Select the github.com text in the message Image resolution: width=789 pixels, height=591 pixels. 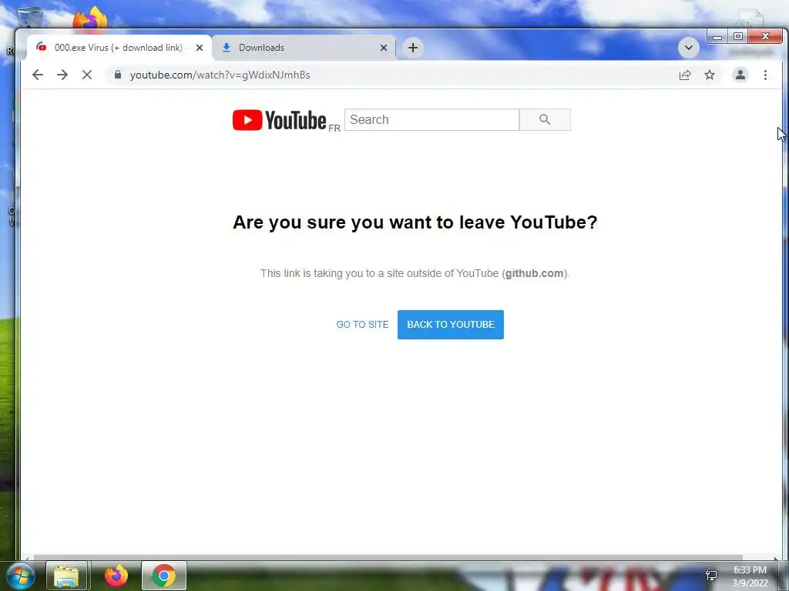[x=535, y=273]
